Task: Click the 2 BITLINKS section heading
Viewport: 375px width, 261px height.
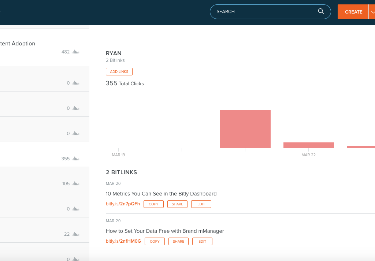Action: [x=121, y=172]
